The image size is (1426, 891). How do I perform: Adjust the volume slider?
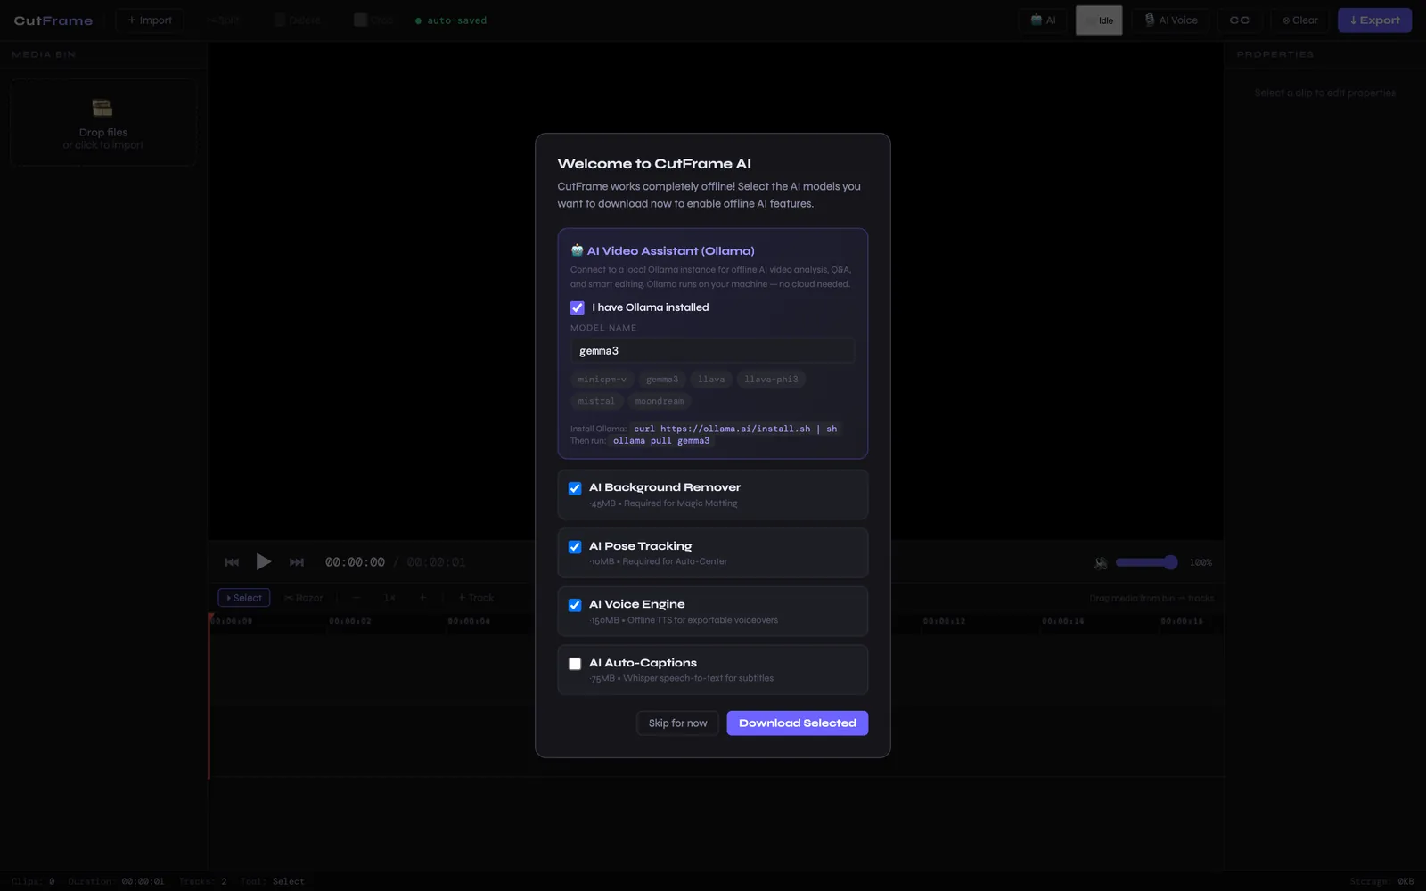1146,562
